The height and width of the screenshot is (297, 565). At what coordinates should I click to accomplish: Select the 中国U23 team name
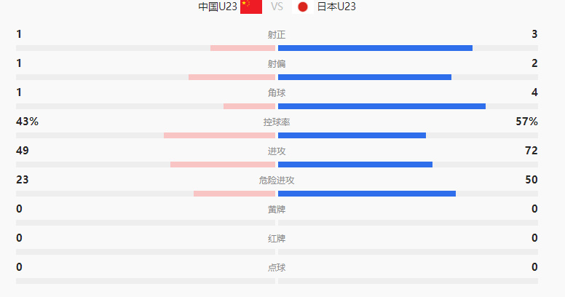218,7
